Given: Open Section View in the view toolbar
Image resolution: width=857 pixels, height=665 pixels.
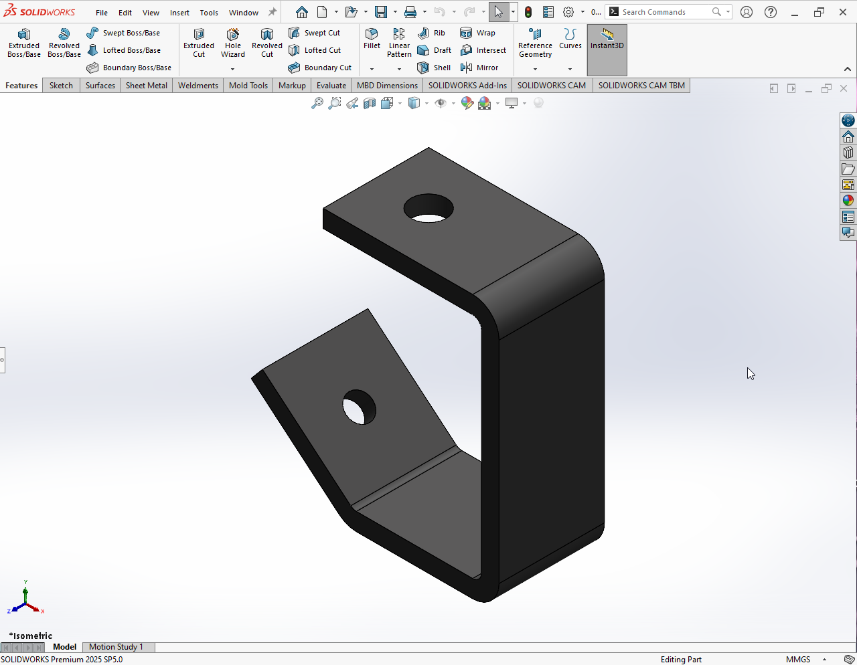Looking at the screenshot, I should (x=370, y=103).
